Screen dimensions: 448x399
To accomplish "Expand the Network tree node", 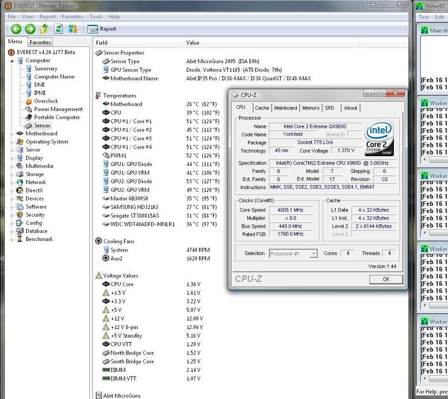I will coord(12,182).
